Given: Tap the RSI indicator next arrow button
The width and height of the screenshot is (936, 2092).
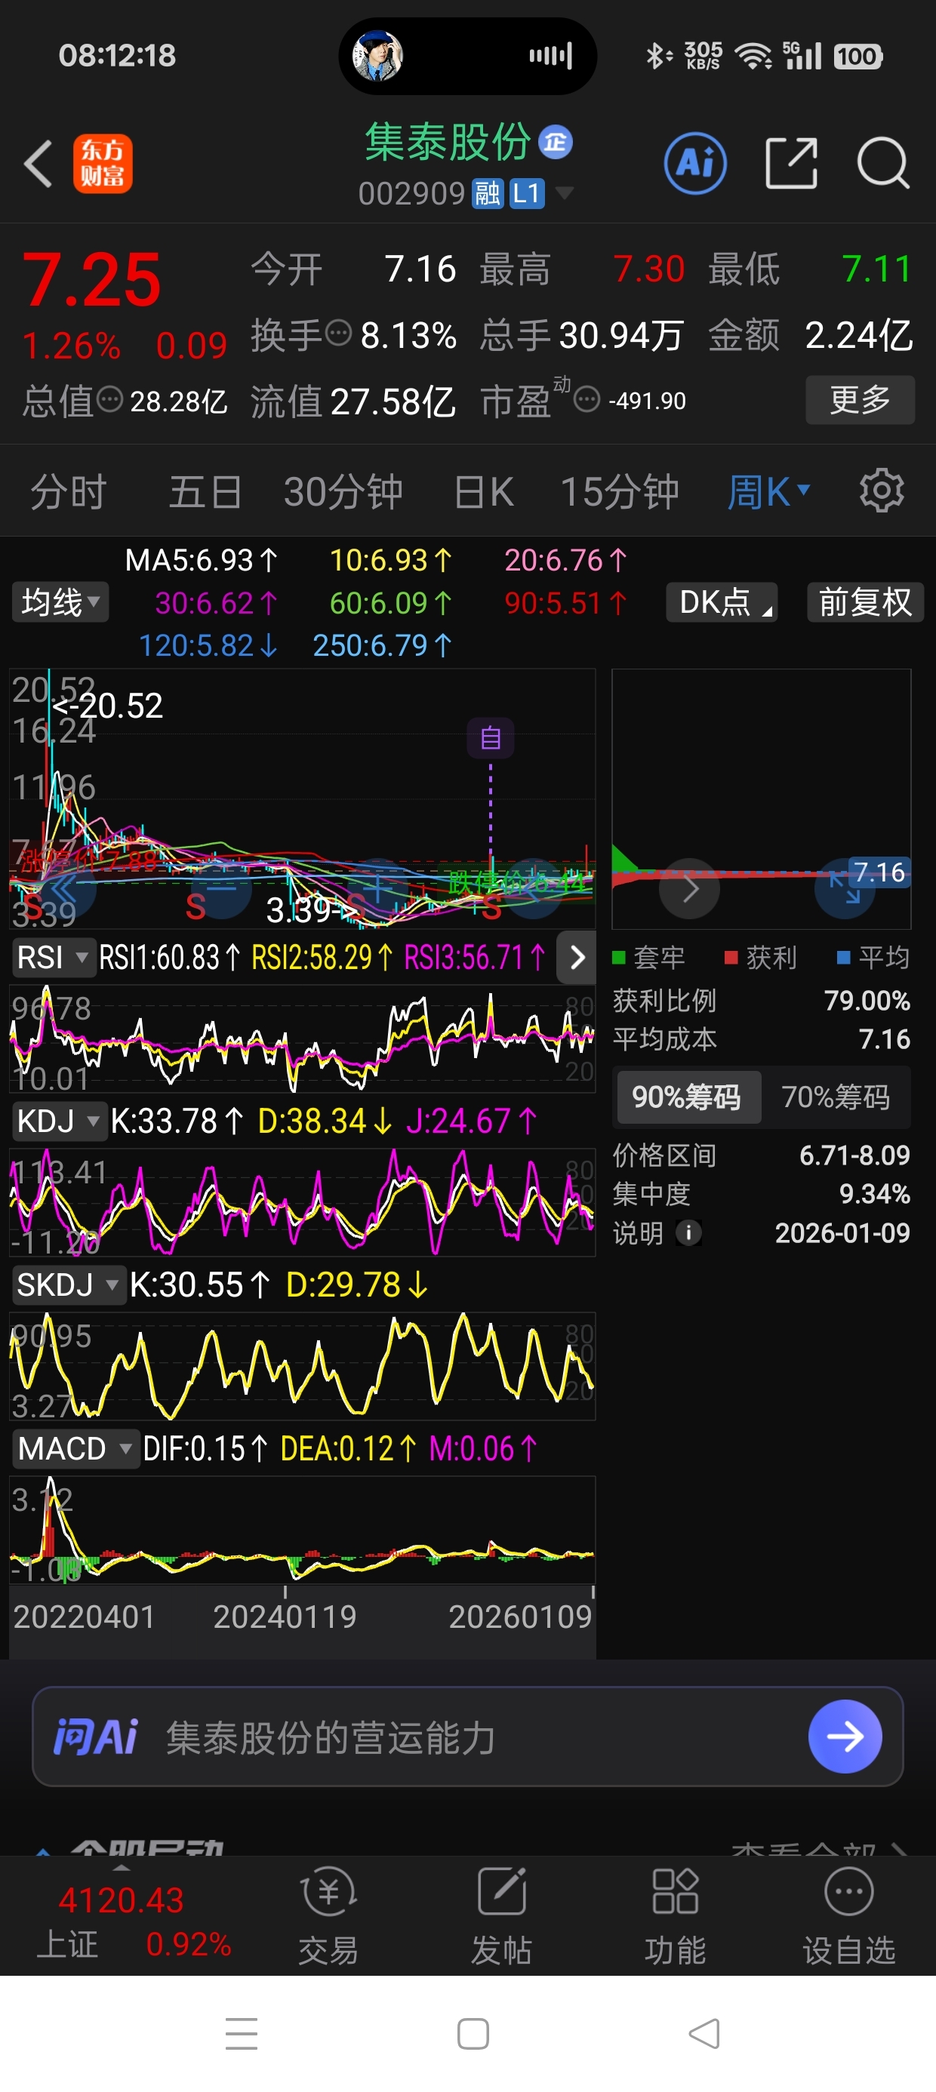Looking at the screenshot, I should click(576, 958).
